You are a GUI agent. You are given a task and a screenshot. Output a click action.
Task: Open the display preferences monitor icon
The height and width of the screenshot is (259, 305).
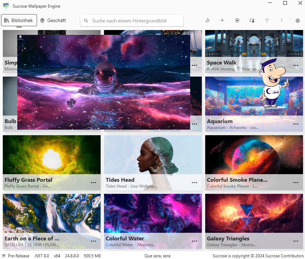click(252, 20)
